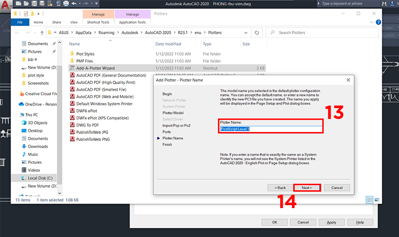The image size is (399, 237).
Task: Switch to Details view icon in status bar
Action: click(370, 200)
